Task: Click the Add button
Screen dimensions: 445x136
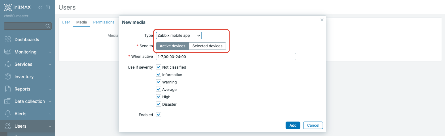Action: [x=293, y=125]
